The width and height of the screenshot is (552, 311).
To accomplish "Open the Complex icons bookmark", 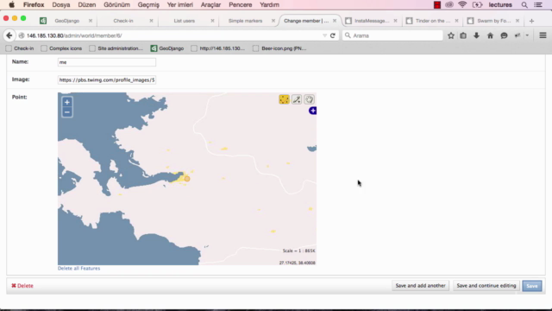I will click(x=61, y=48).
